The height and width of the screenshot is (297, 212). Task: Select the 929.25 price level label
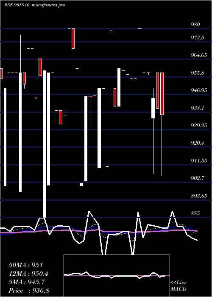[x=198, y=126]
